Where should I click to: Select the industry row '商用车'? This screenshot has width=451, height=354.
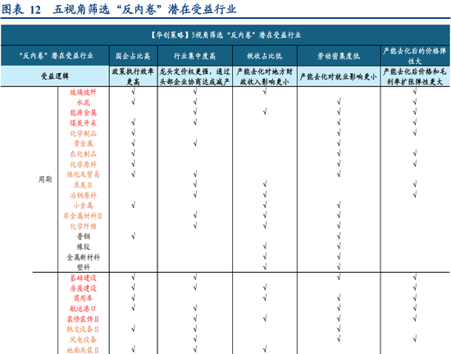pyautogui.click(x=83, y=298)
